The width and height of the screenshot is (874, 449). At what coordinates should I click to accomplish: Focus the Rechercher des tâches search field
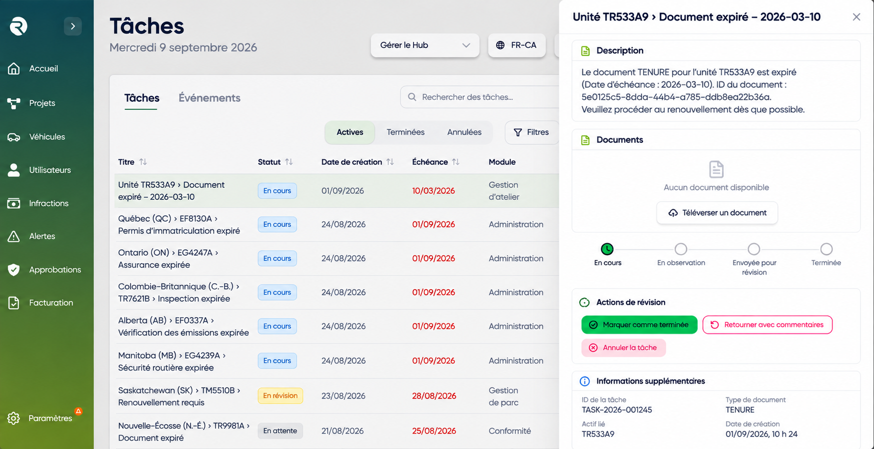coord(480,97)
